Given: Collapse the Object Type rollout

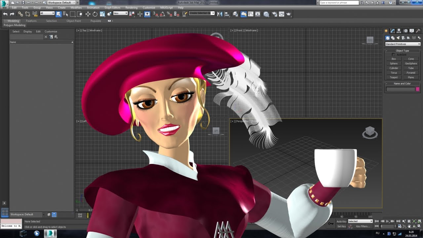Looking at the screenshot, I should tap(402, 51).
